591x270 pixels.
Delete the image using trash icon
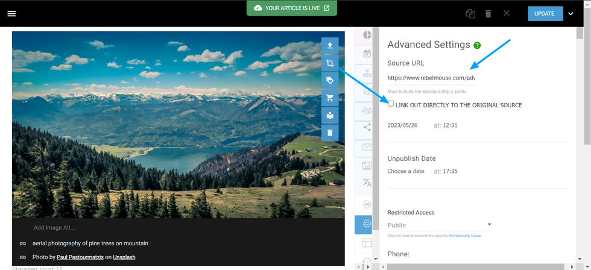click(x=330, y=132)
